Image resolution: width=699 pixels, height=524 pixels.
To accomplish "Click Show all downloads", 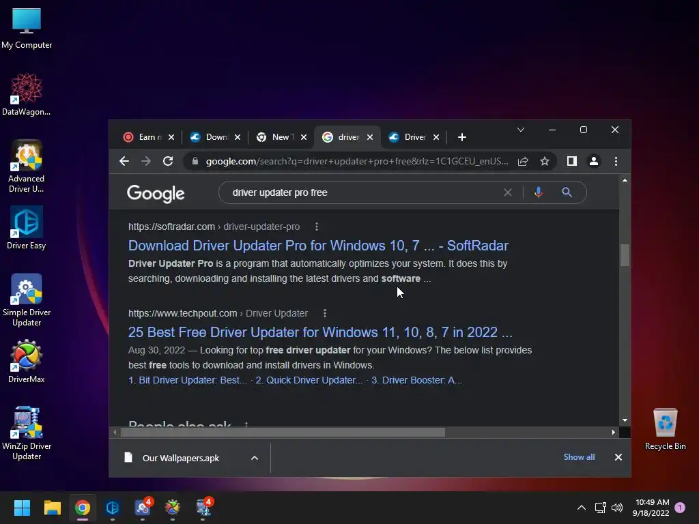I will 579,457.
